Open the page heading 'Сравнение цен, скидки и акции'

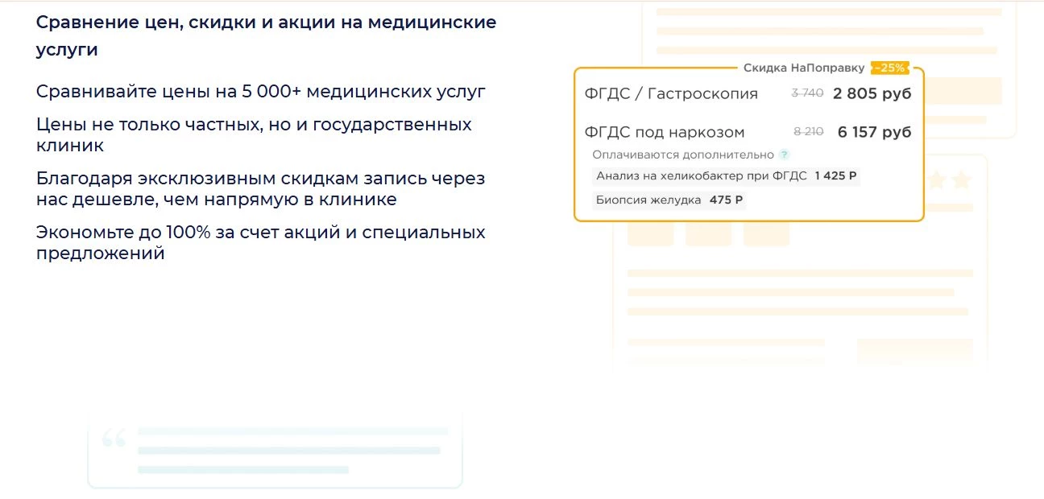tap(266, 35)
